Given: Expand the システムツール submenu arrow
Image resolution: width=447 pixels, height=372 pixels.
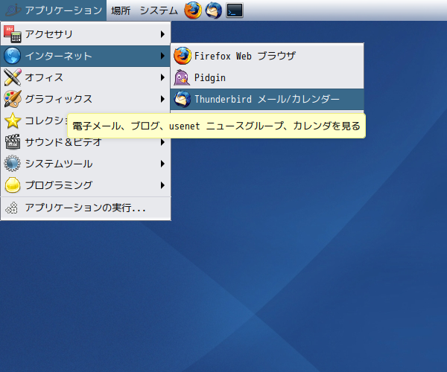Looking at the screenshot, I should point(162,164).
